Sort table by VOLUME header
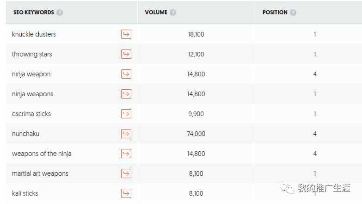Screen dimensions: 362x204 pyautogui.click(x=156, y=12)
